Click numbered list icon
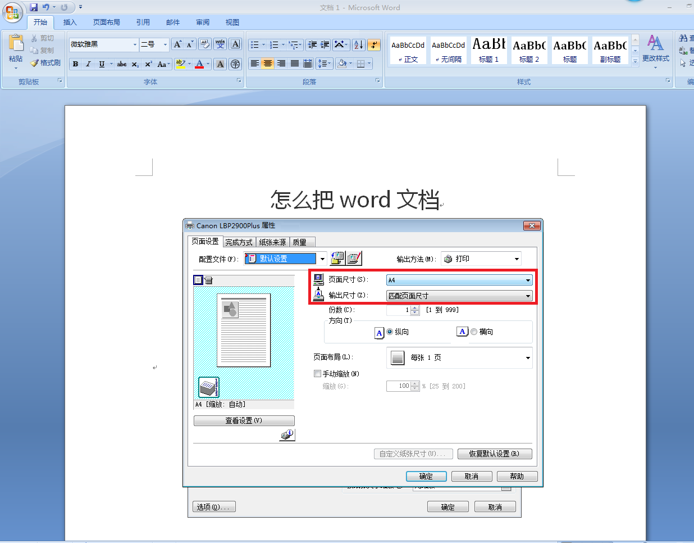694x543 pixels. click(x=274, y=45)
